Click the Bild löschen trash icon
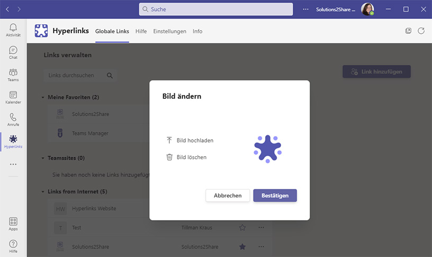The height and width of the screenshot is (257, 432). point(169,157)
